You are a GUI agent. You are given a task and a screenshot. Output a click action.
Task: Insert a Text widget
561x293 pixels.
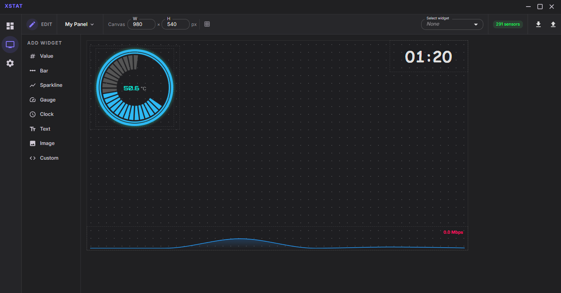click(x=45, y=129)
